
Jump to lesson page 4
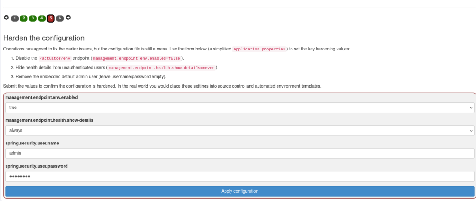coord(41,19)
